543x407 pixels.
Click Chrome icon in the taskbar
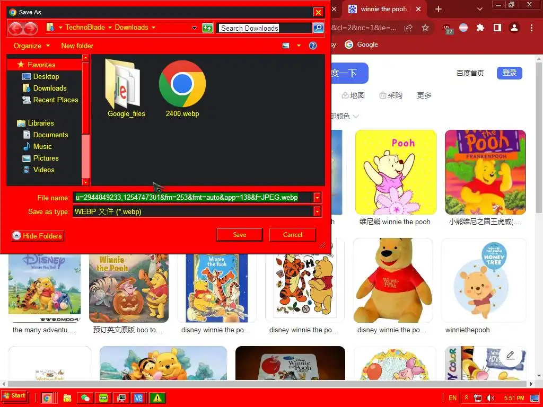click(47, 398)
